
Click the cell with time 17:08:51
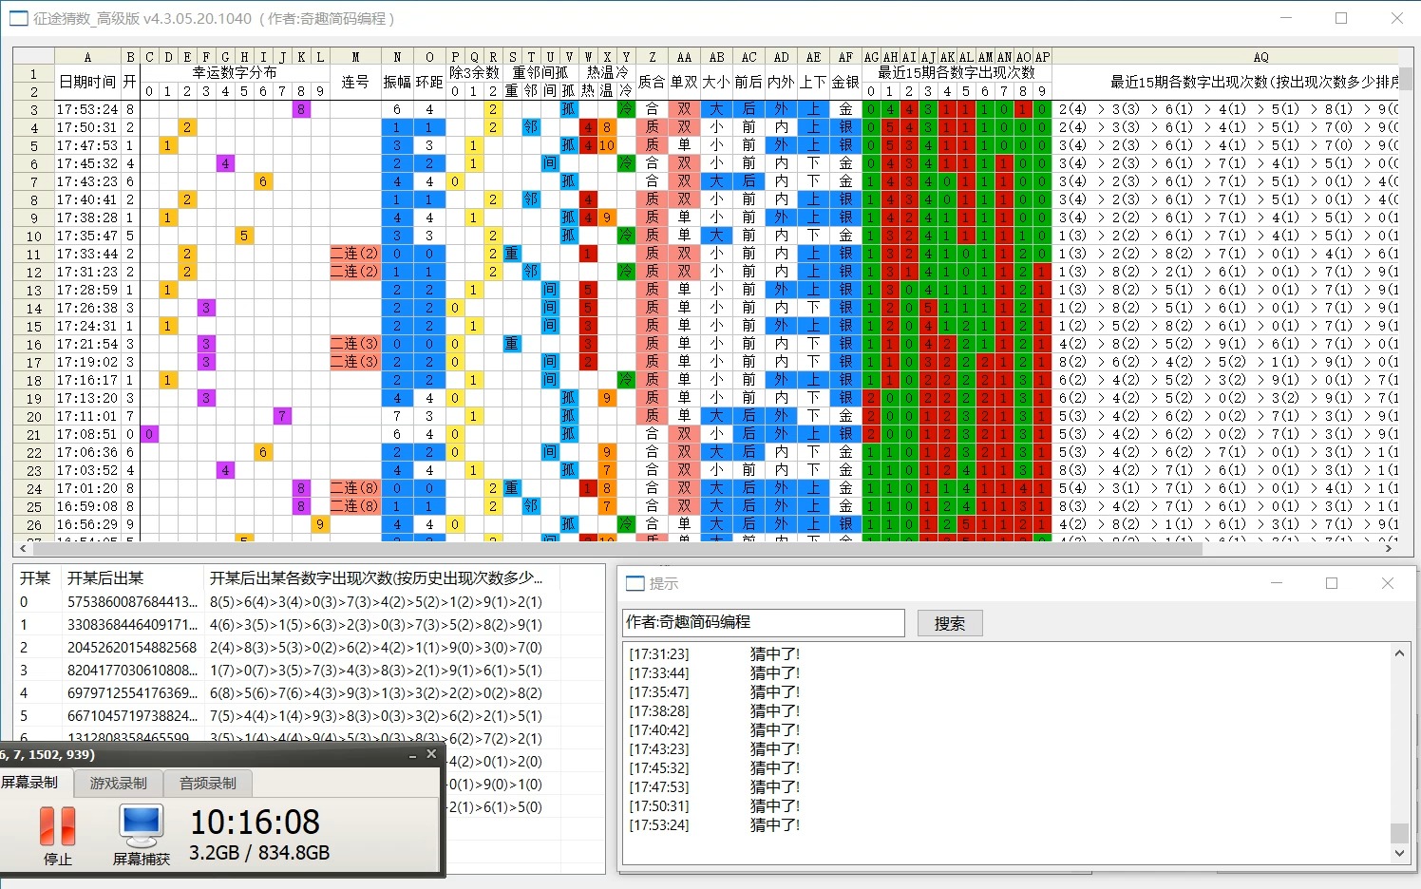point(87,434)
